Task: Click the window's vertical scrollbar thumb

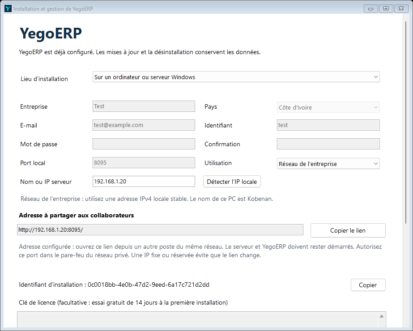Action: tap(406, 123)
